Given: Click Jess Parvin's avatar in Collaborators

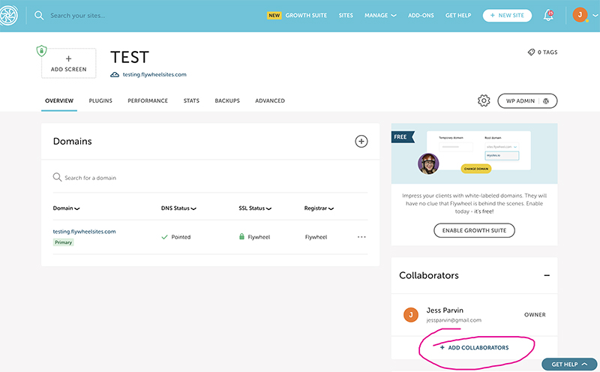Looking at the screenshot, I should [x=411, y=314].
